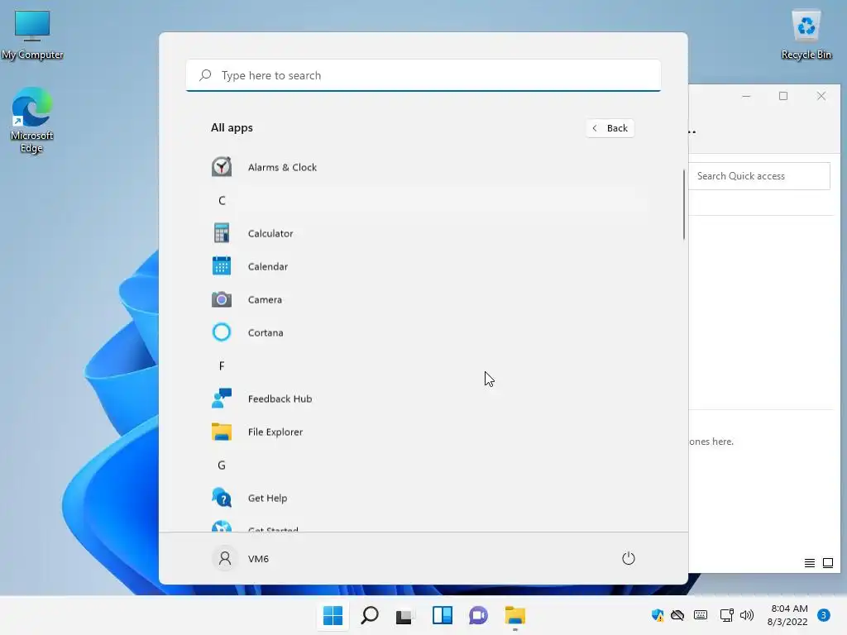Click the VM6 username text

click(258, 558)
